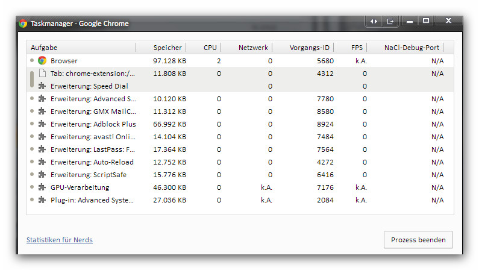Select the Erweiterung: avast! Onli... row
Image resolution: width=479 pixels, height=270 pixels.
click(x=240, y=137)
